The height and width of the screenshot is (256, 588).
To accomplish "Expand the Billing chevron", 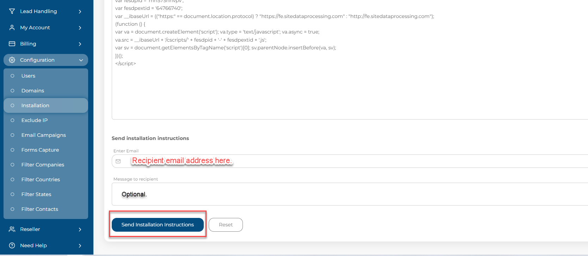I will [80, 44].
